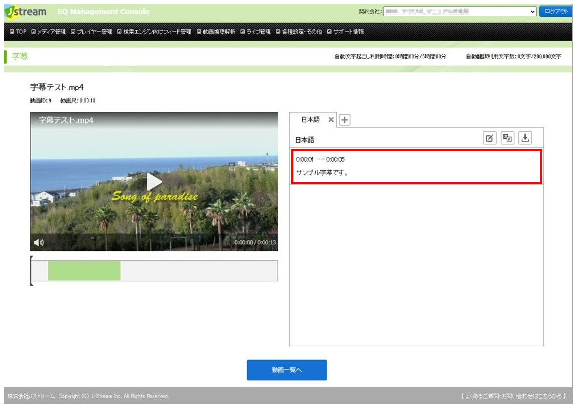Open the サポート情報 menu
575x406 pixels.
click(346, 32)
